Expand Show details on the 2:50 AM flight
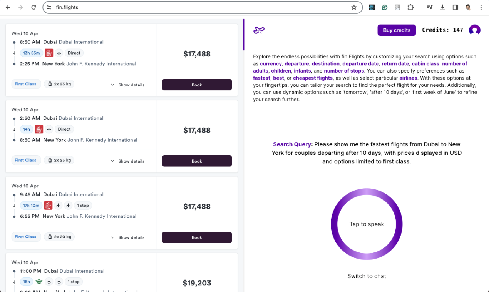Viewport: 489px width, 292px height. pos(131,161)
